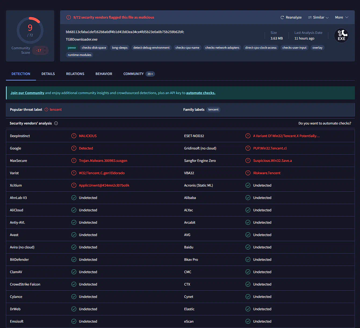The image size is (360, 328).
Task: Open the Detection tab
Action: coord(21,74)
